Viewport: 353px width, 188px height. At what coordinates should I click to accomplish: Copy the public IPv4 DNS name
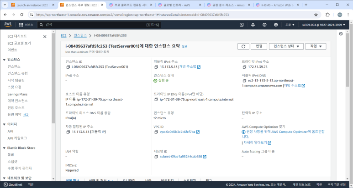[x=244, y=81]
